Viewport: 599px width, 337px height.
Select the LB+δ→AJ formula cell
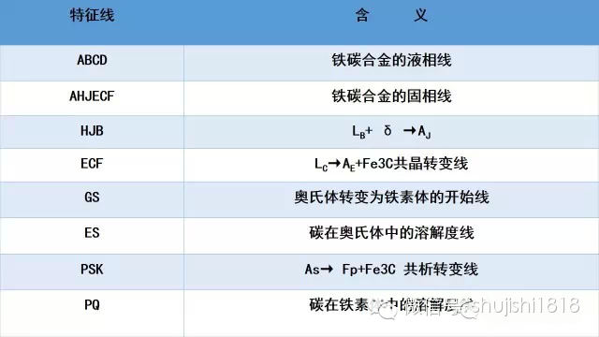[391, 131]
